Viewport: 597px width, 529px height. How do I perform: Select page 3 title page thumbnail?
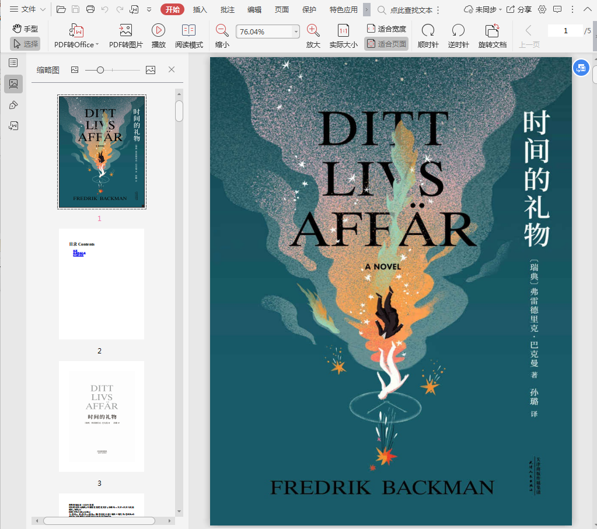102,416
